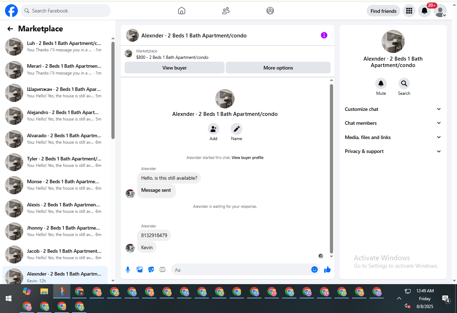
Task: Attach a file with the photo icon
Action: pos(140,270)
